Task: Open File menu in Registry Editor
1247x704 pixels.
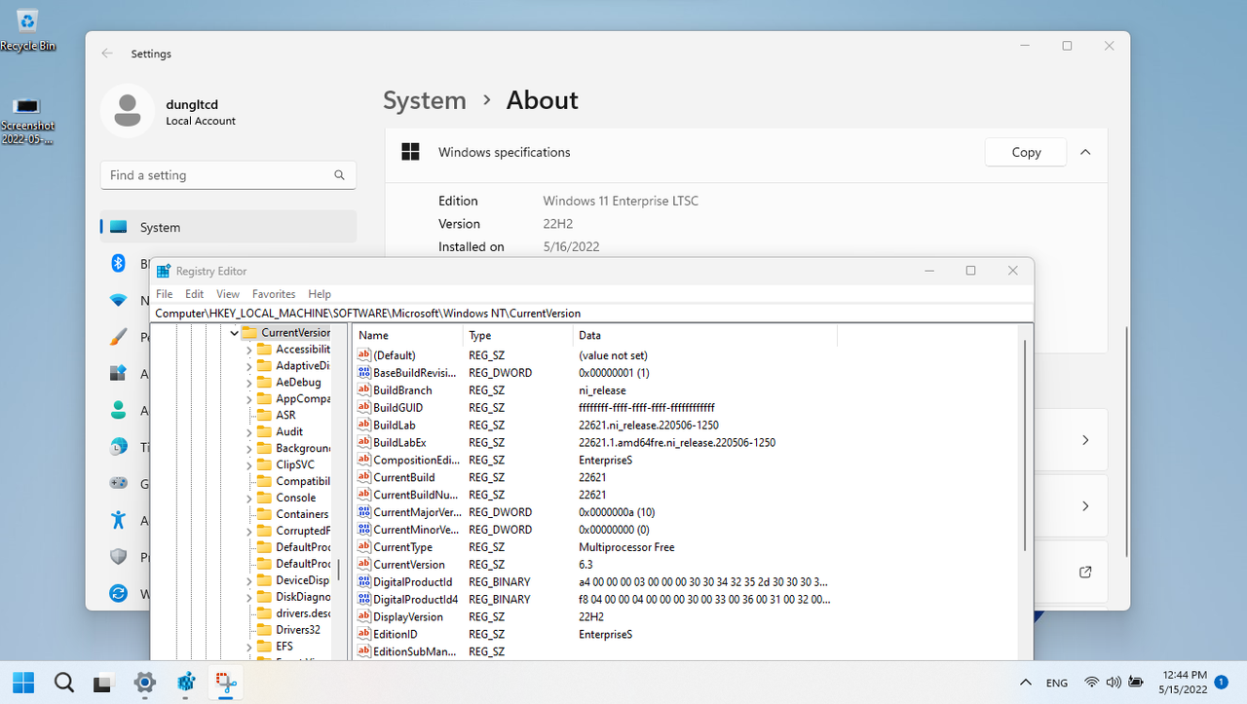Action: (165, 294)
